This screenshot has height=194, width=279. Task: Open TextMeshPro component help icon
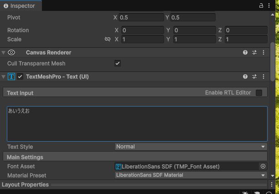[x=245, y=77]
